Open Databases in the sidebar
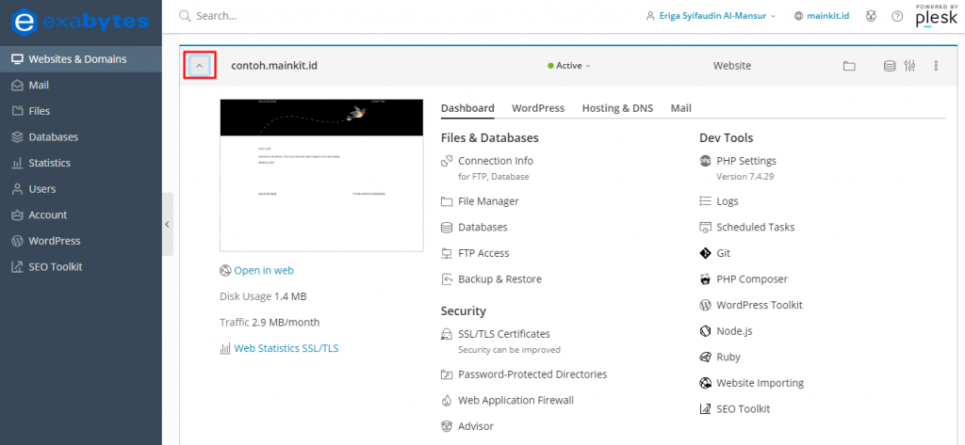This screenshot has width=965, height=445. tap(81, 137)
